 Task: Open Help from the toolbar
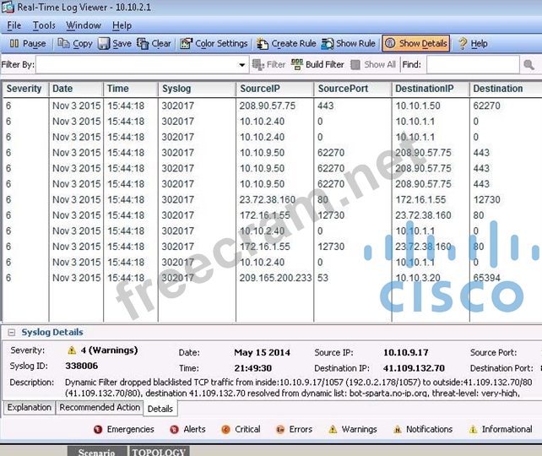[x=472, y=44]
